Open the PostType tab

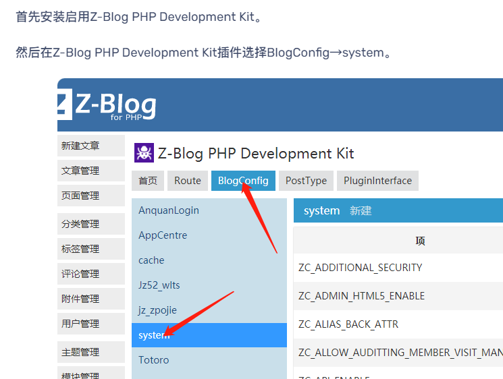[x=306, y=181]
